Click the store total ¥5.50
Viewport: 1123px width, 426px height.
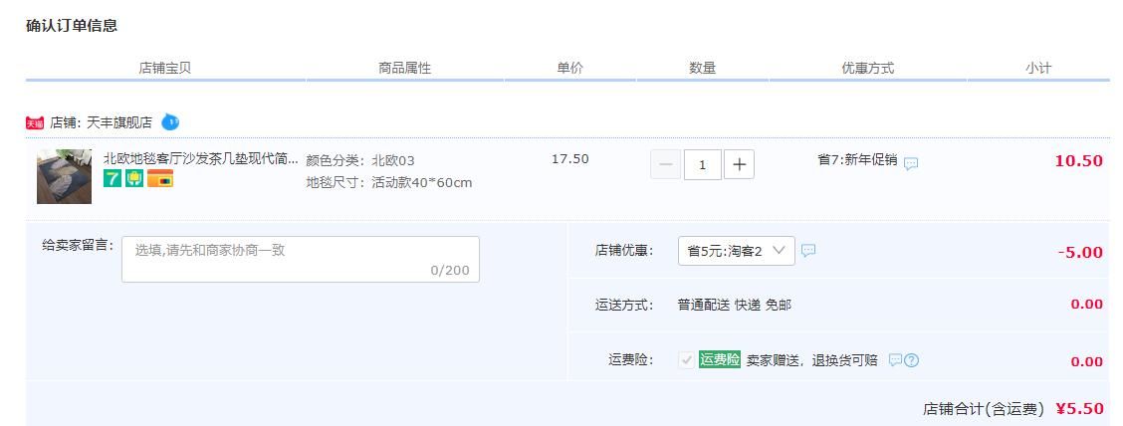coord(1079,409)
